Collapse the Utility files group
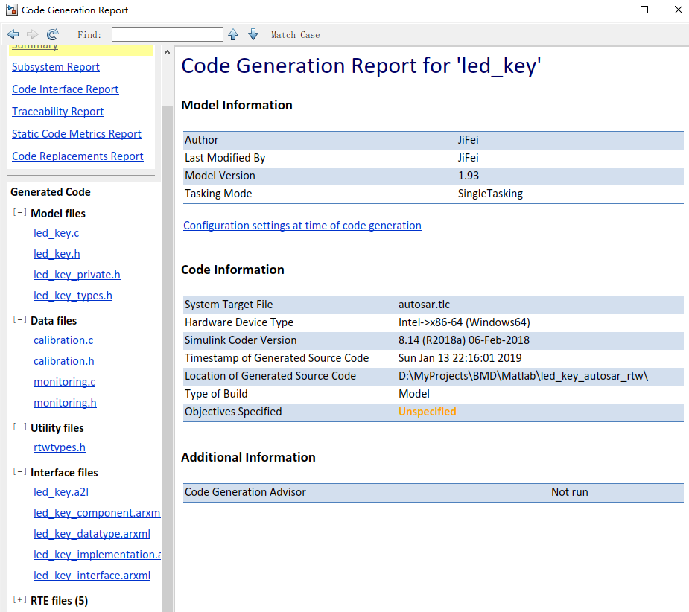 click(x=19, y=427)
